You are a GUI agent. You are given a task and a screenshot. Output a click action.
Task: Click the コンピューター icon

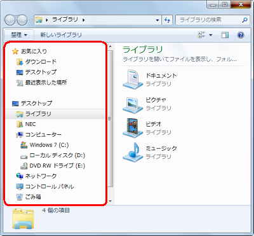(x=20, y=135)
